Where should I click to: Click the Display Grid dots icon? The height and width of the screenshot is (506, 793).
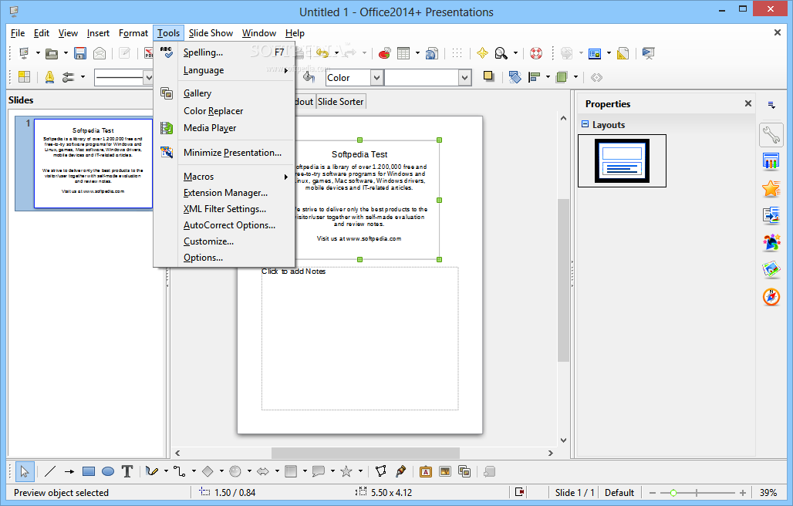pos(457,53)
